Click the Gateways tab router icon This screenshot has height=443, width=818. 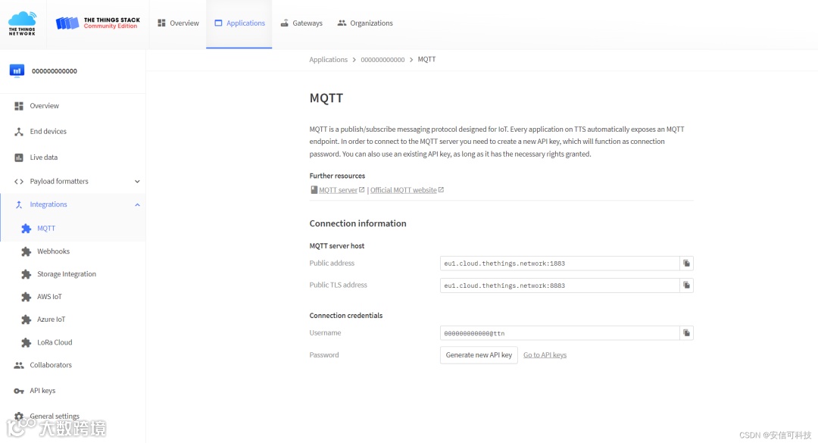(x=284, y=23)
